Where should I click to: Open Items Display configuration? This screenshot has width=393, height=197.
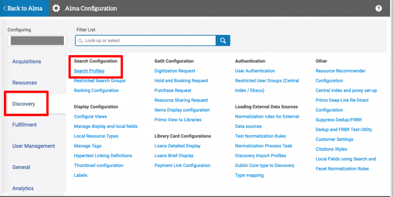click(182, 110)
